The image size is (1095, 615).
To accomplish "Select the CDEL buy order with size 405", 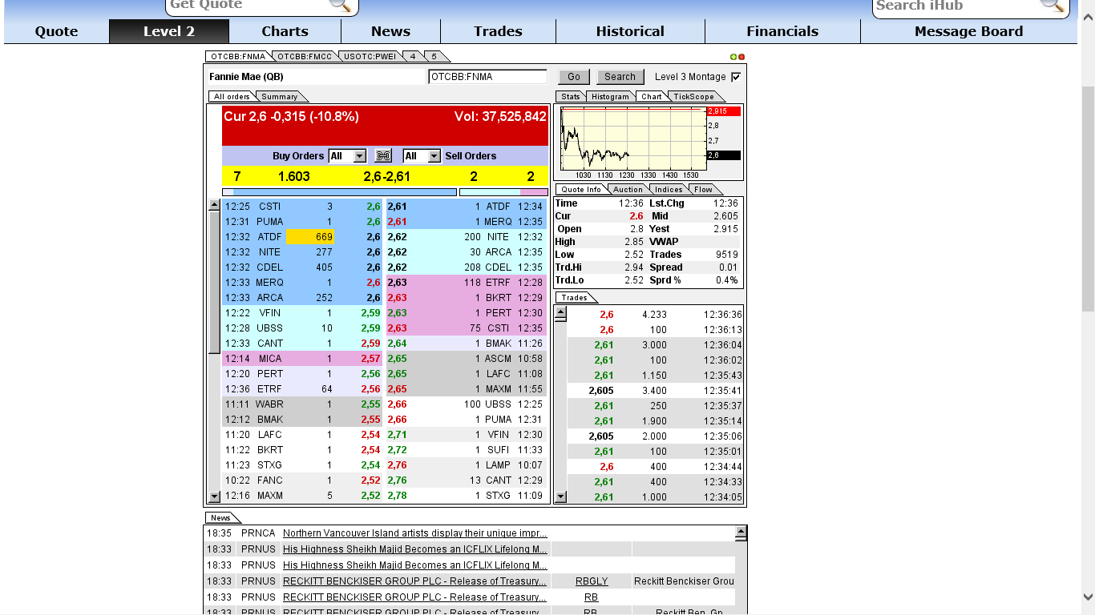I will pos(303,267).
